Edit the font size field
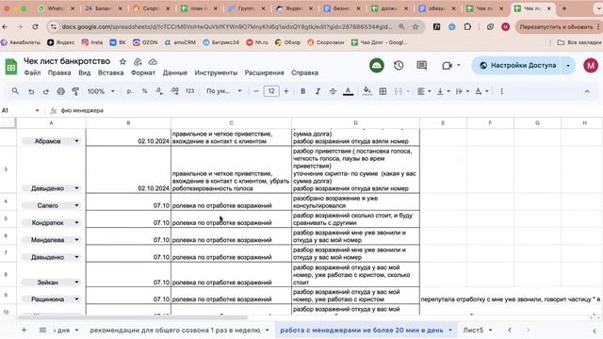 coord(271,91)
